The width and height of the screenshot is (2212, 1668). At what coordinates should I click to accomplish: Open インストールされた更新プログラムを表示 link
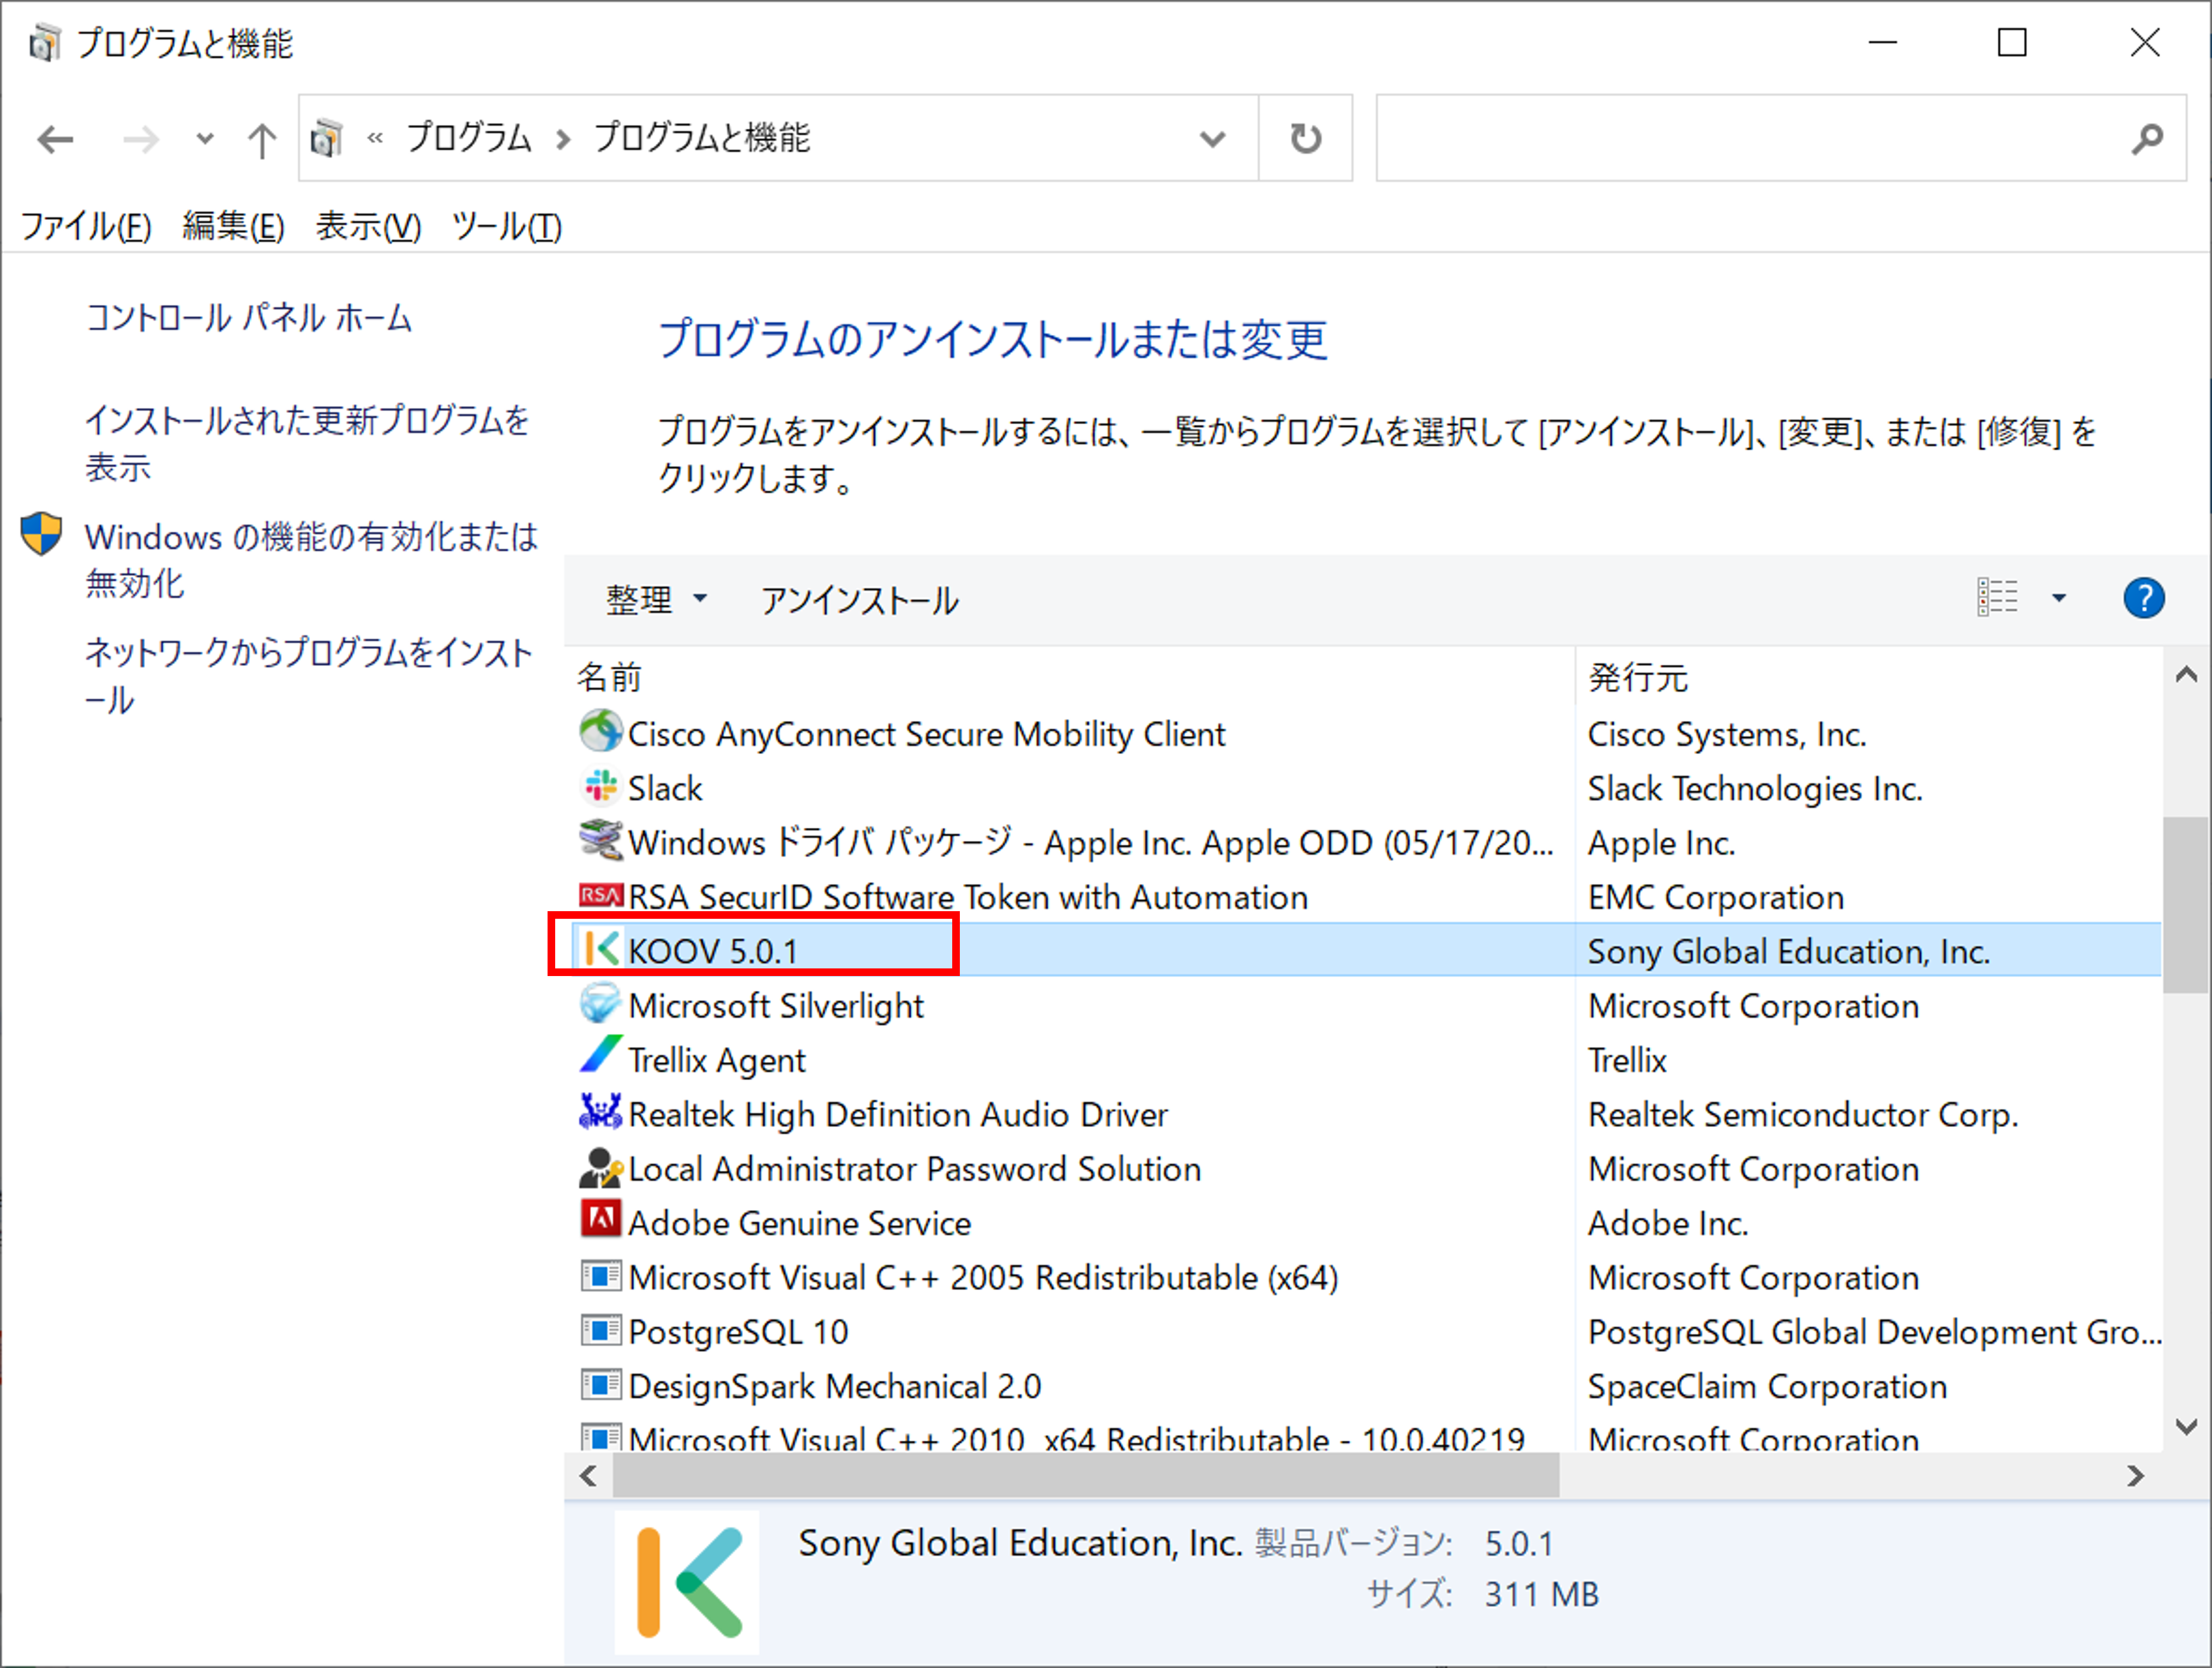tap(307, 443)
